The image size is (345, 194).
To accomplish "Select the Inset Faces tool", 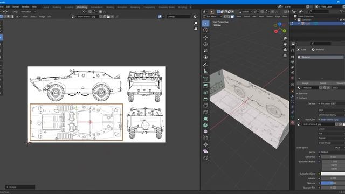I will [x=205, y=93].
